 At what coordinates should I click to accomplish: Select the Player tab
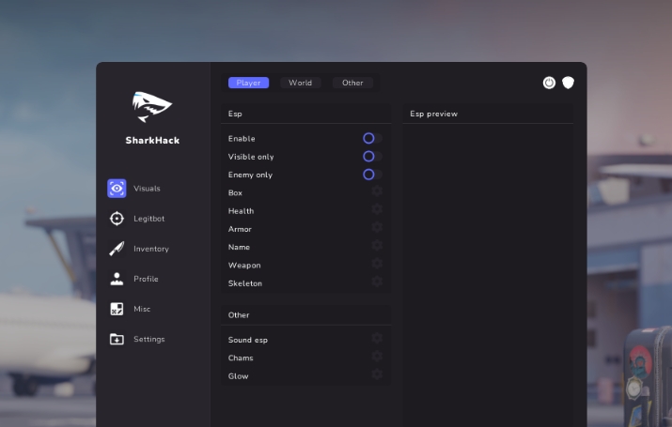tap(248, 83)
